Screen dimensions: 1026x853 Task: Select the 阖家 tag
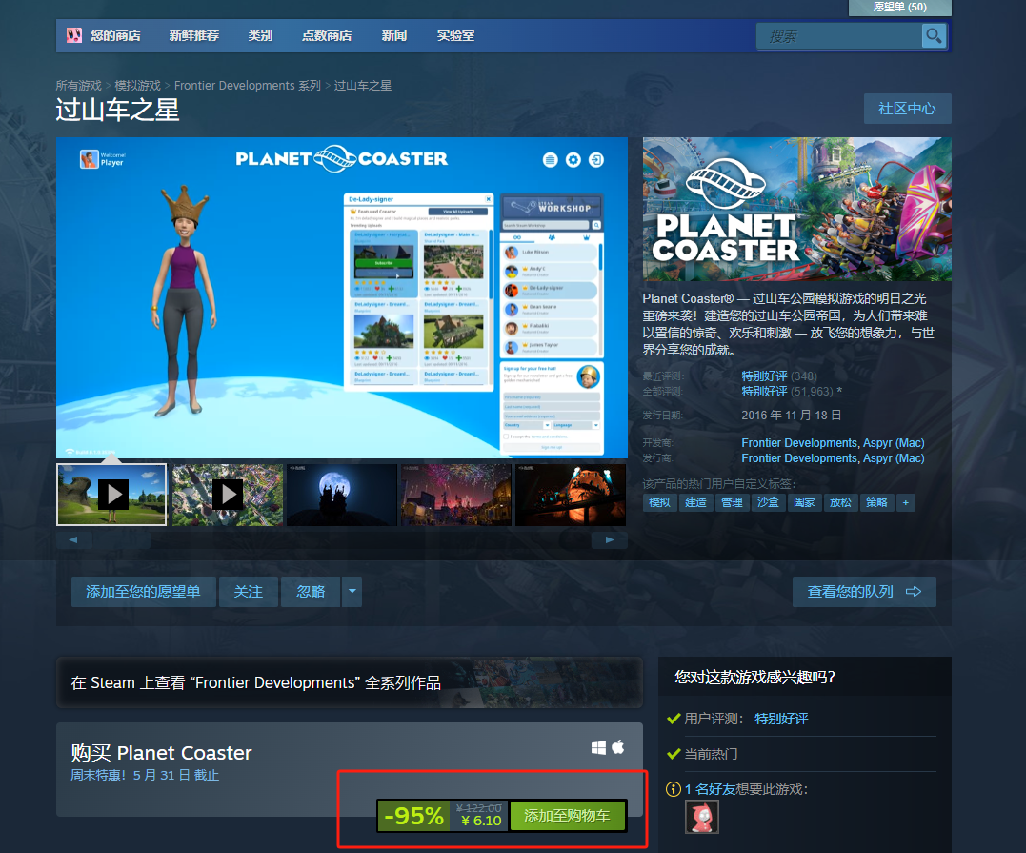[804, 502]
